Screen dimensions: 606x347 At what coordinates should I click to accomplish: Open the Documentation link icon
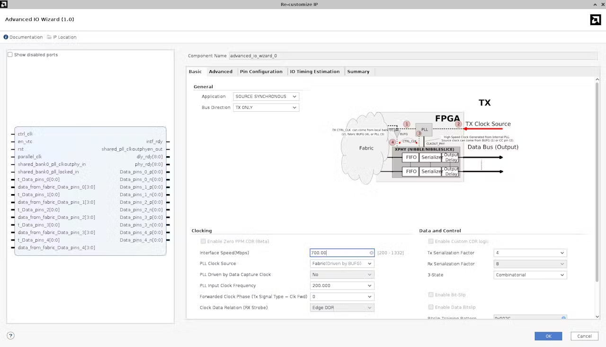[6, 37]
